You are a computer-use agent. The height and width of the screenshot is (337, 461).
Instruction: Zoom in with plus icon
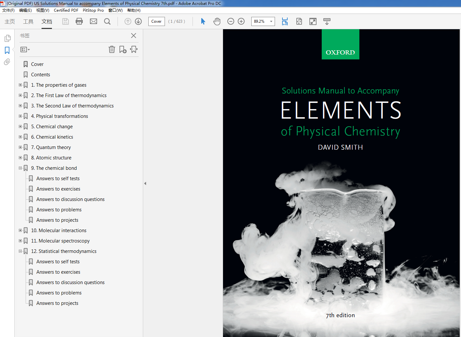coord(241,21)
